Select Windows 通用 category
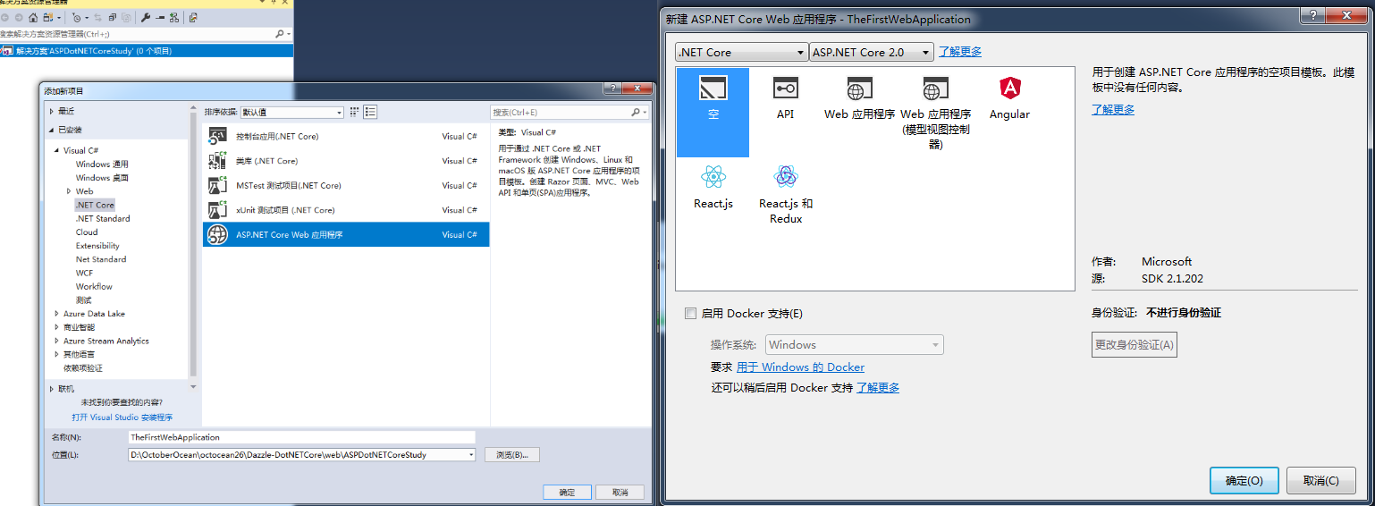This screenshot has height=506, width=1375. (102, 164)
